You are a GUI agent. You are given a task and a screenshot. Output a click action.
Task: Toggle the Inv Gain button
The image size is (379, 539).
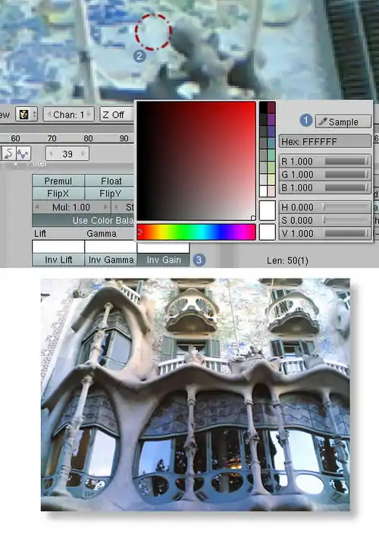click(x=164, y=260)
